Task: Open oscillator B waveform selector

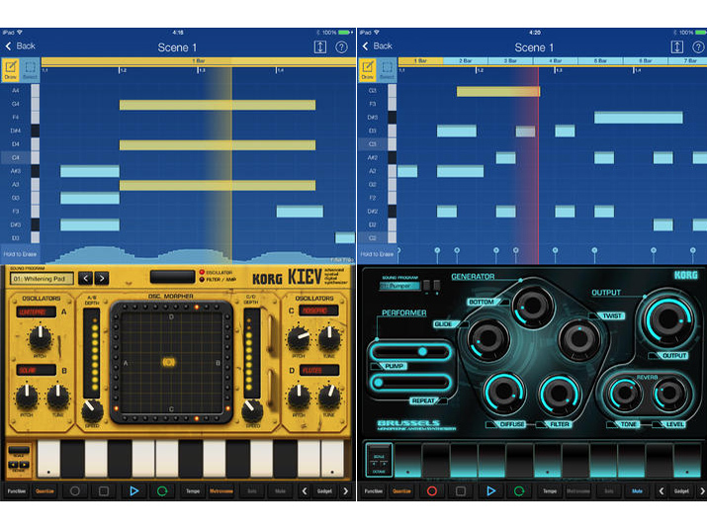Action: [36, 370]
